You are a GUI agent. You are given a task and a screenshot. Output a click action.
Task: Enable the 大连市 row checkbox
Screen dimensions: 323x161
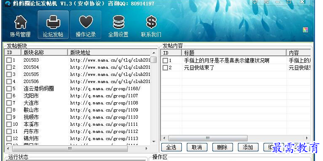click(9, 103)
